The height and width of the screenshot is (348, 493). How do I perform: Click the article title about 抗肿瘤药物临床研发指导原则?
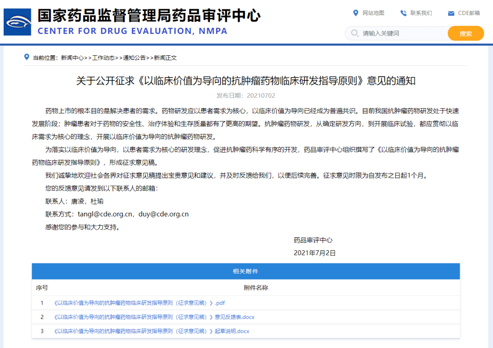point(246,81)
